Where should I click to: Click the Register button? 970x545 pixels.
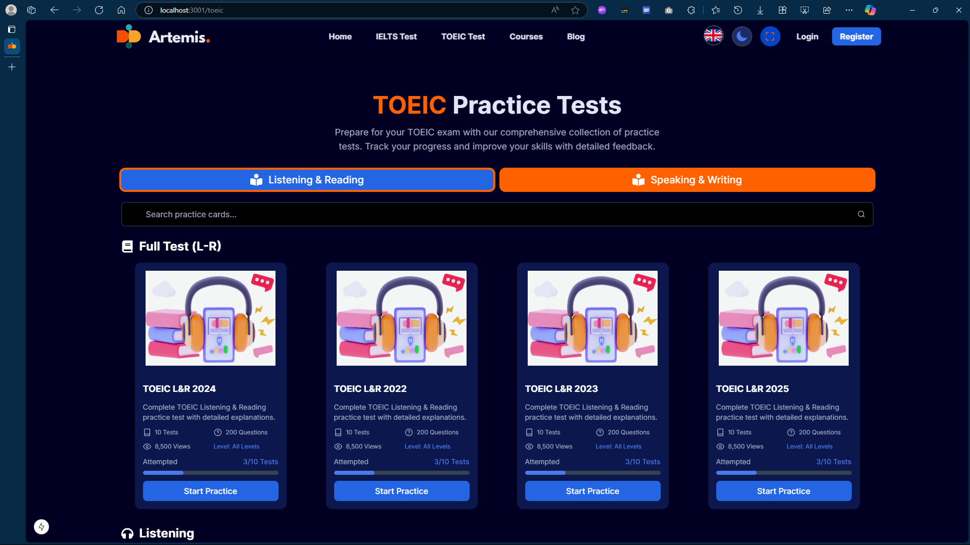click(x=856, y=36)
